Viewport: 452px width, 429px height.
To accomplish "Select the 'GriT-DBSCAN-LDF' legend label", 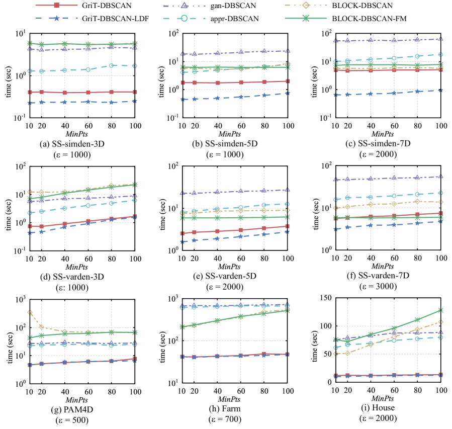I will coord(115,19).
